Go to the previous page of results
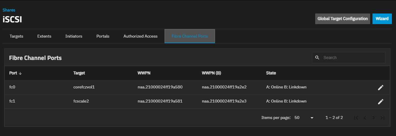The height and width of the screenshot is (136, 396). [365, 118]
